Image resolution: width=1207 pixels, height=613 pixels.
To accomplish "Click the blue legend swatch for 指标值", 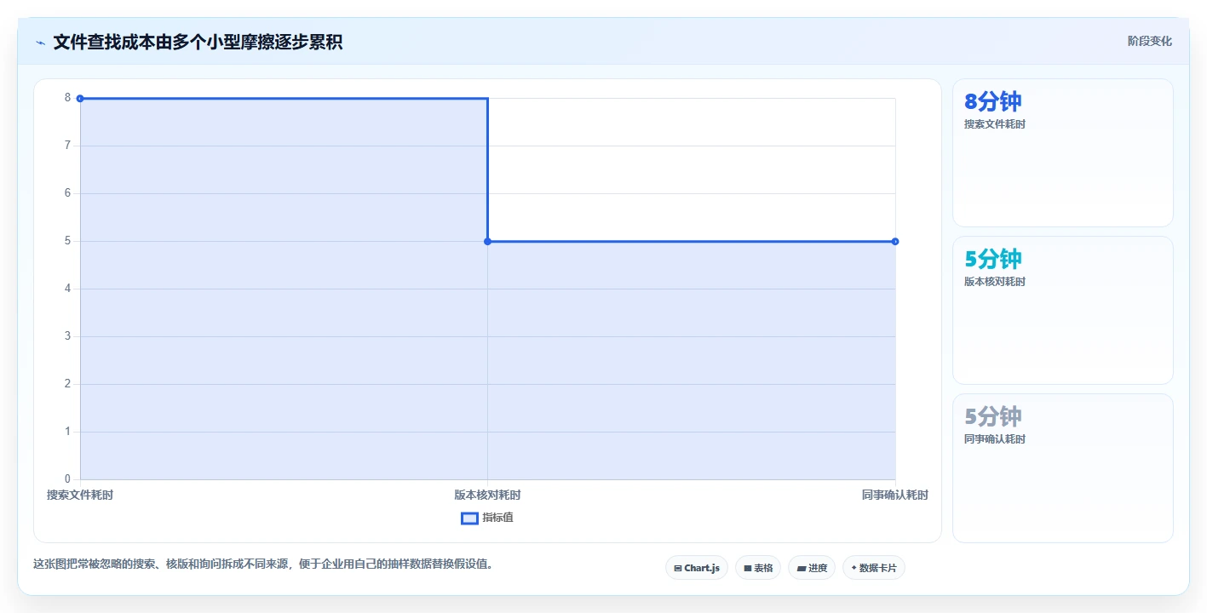I will 469,518.
